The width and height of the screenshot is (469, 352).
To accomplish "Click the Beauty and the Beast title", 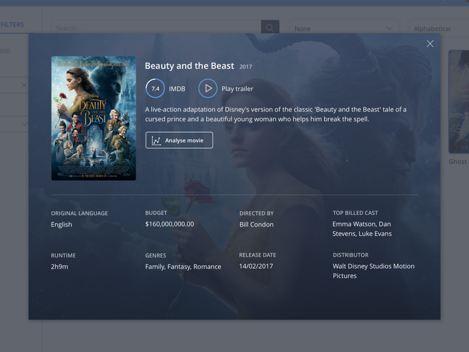I will [188, 66].
